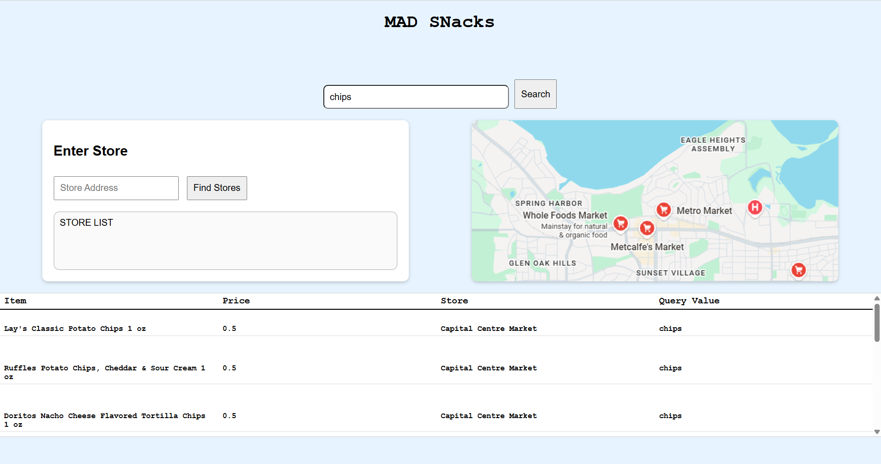Image resolution: width=881 pixels, height=464 pixels.
Task: Click the Spring Harbor map label
Action: (x=548, y=203)
